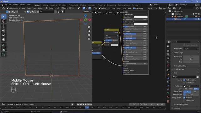Screen dimensions: 201x113
Task: Toggle the Placeholders checkbox
Action: coord(184,100)
